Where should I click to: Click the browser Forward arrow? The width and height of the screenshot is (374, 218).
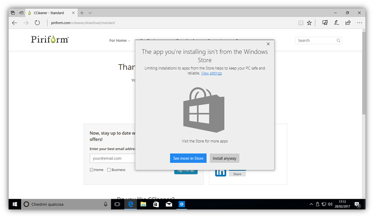click(x=26, y=23)
